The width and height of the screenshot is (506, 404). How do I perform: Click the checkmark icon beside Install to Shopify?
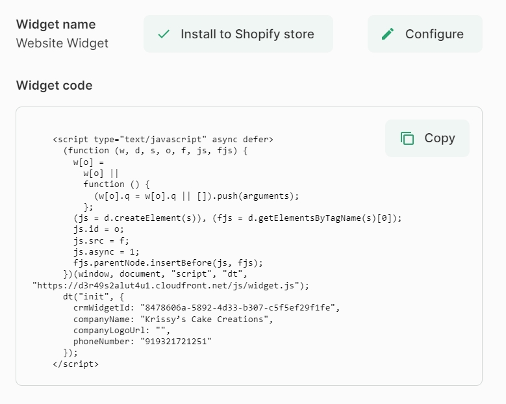coord(164,34)
